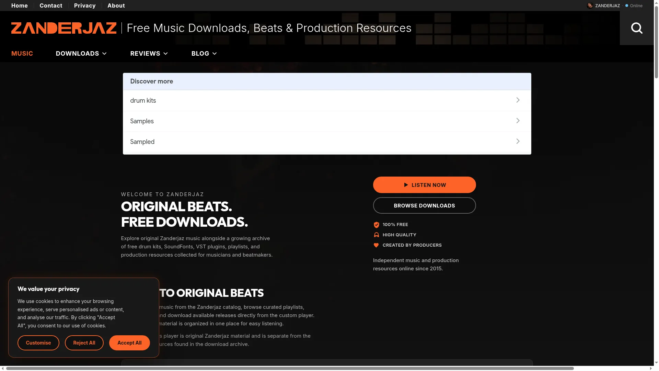Select the 'Samples' suggestion text
659x371 pixels.
[142, 121]
